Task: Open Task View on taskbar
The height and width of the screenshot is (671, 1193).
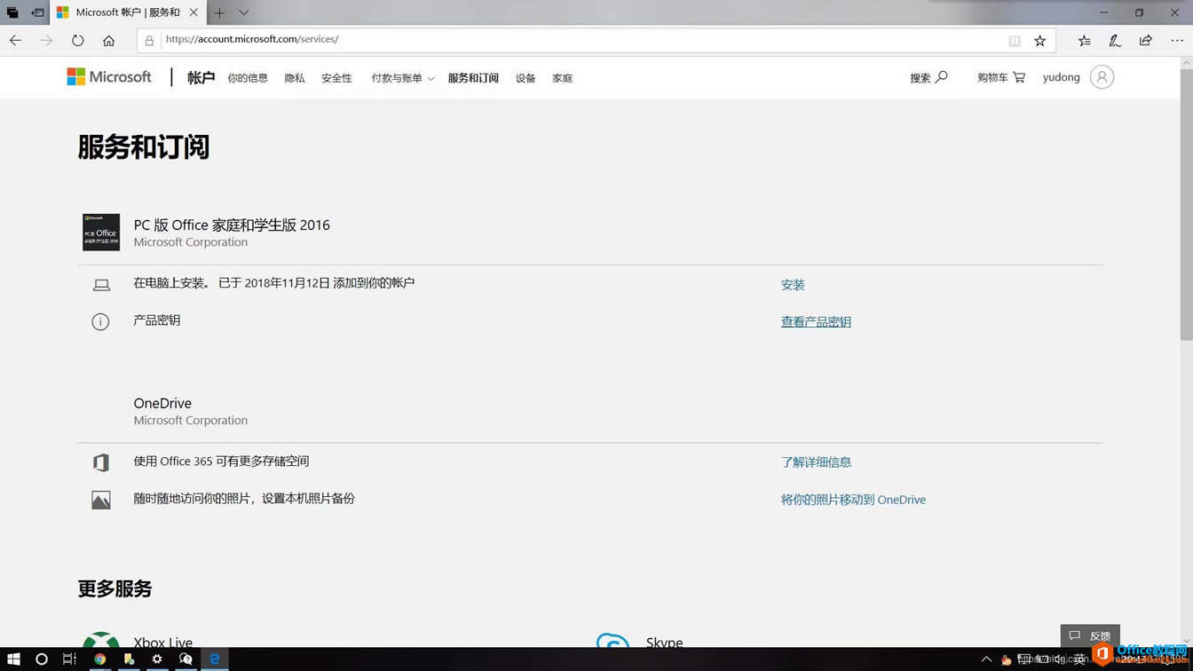Action: (x=69, y=659)
